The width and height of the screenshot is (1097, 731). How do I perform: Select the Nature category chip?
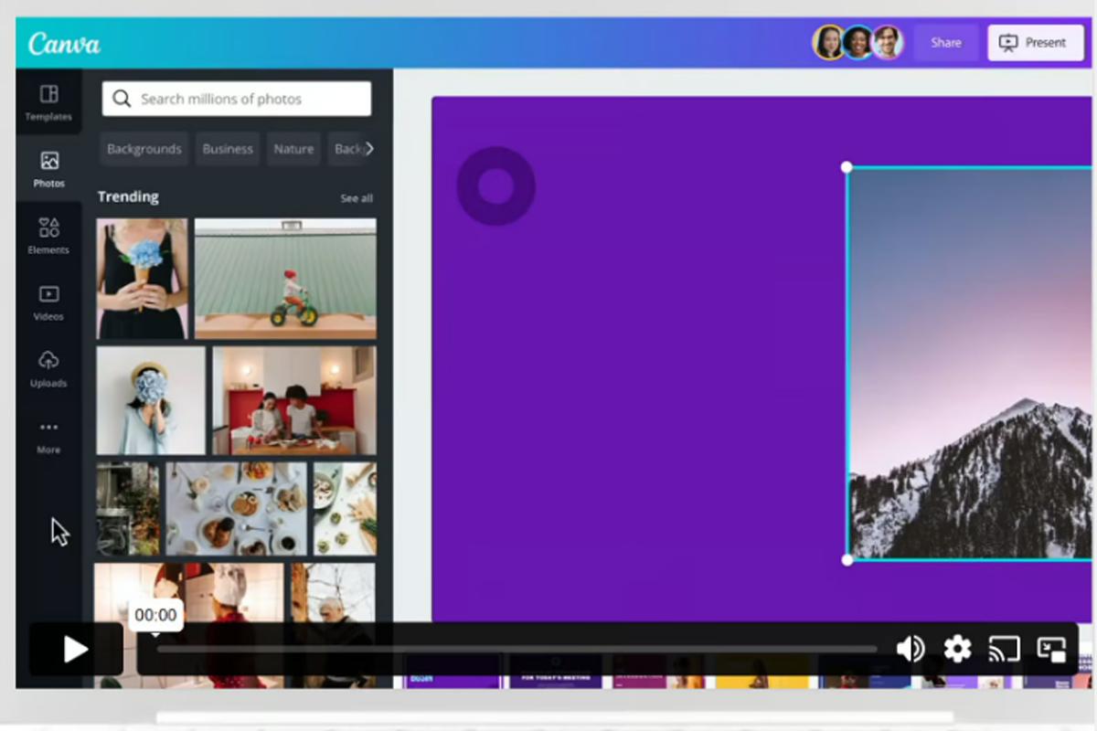[293, 149]
